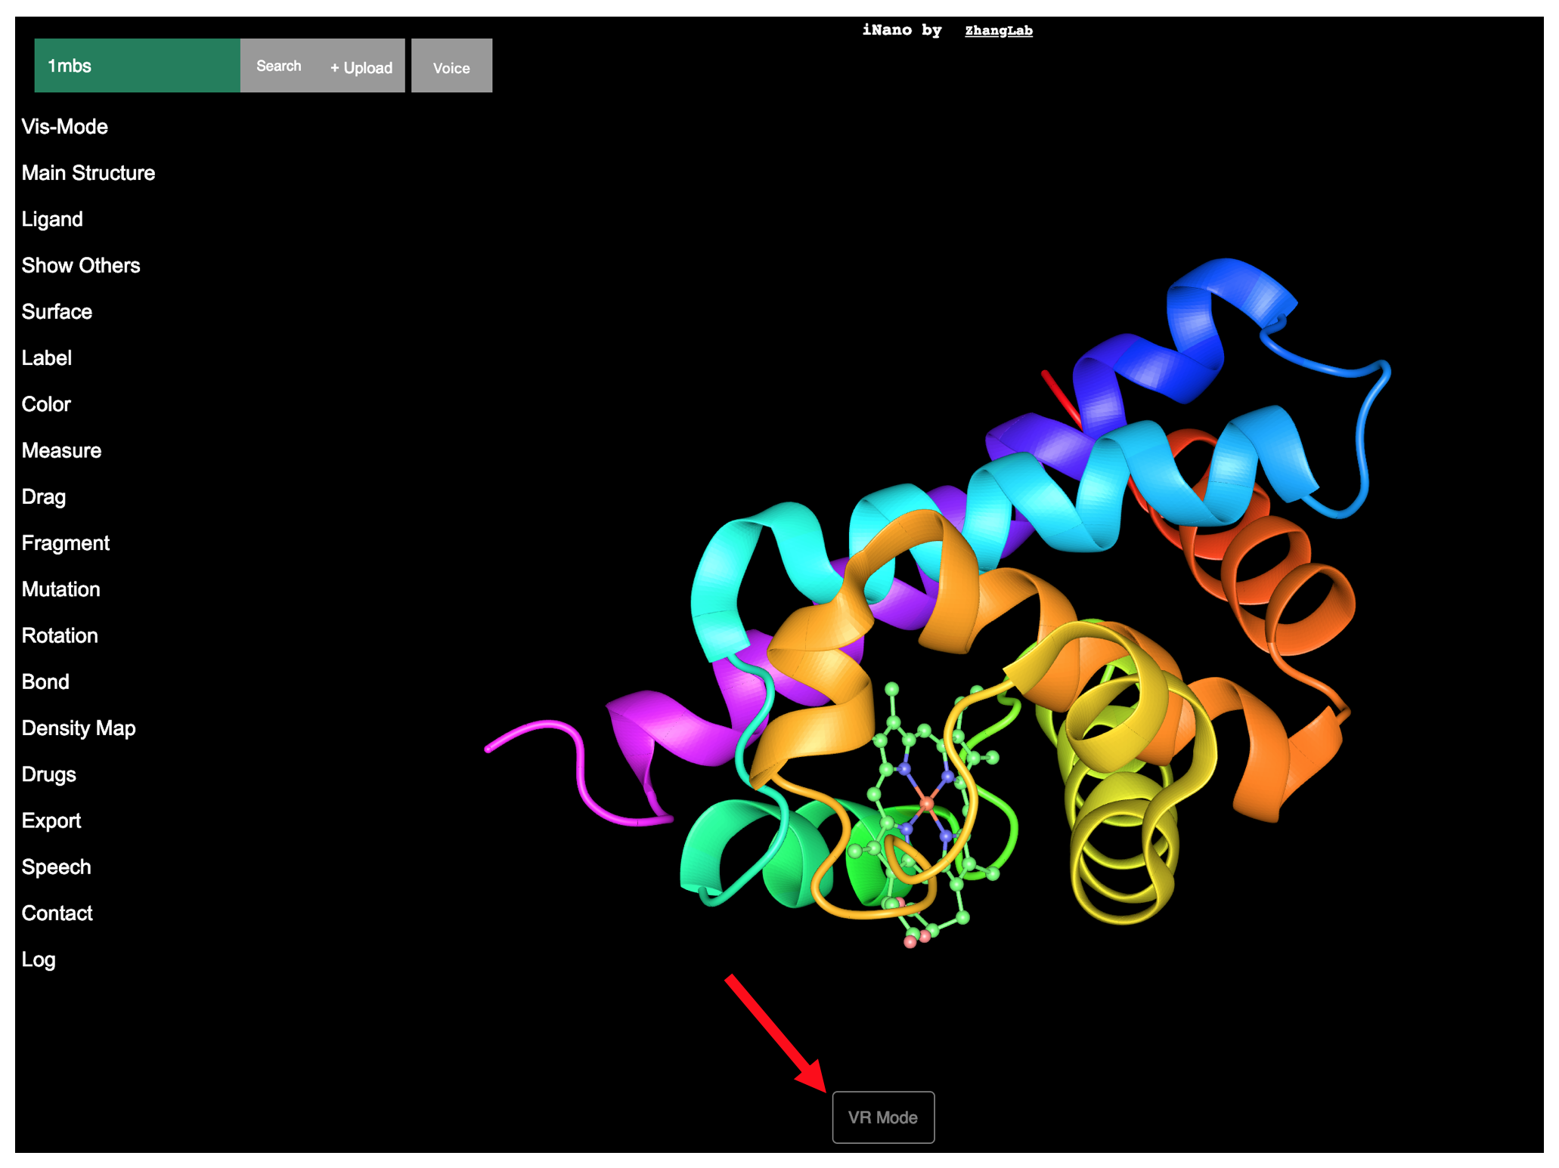Open the Drag menu
This screenshot has height=1168, width=1559.
[43, 496]
